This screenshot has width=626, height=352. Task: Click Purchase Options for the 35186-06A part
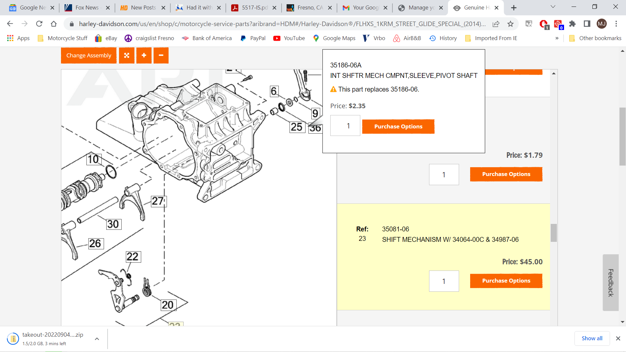pos(398,126)
